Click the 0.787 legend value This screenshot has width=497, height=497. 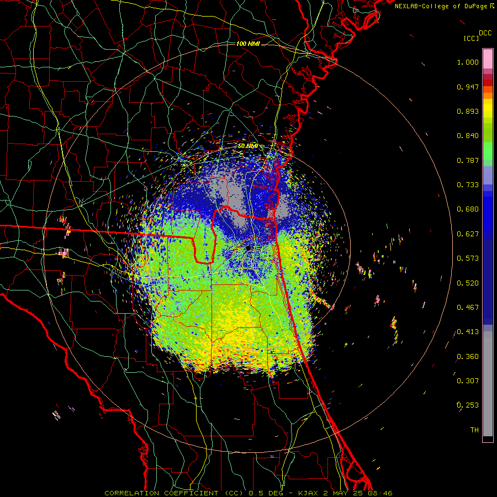coord(468,160)
